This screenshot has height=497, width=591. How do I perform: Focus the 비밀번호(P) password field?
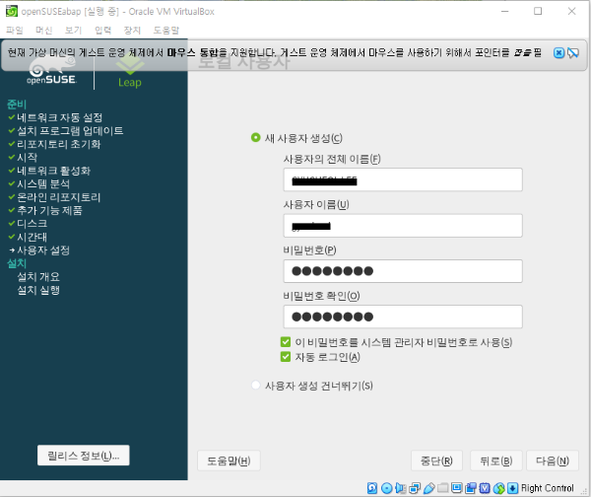click(403, 271)
